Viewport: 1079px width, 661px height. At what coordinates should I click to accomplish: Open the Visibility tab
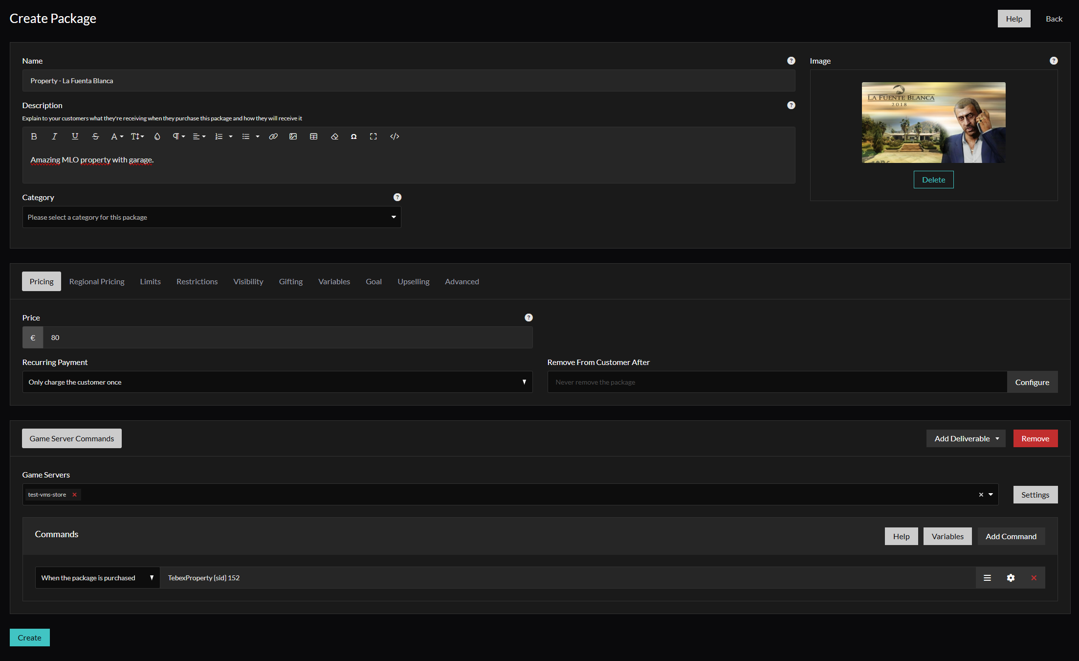tap(248, 281)
